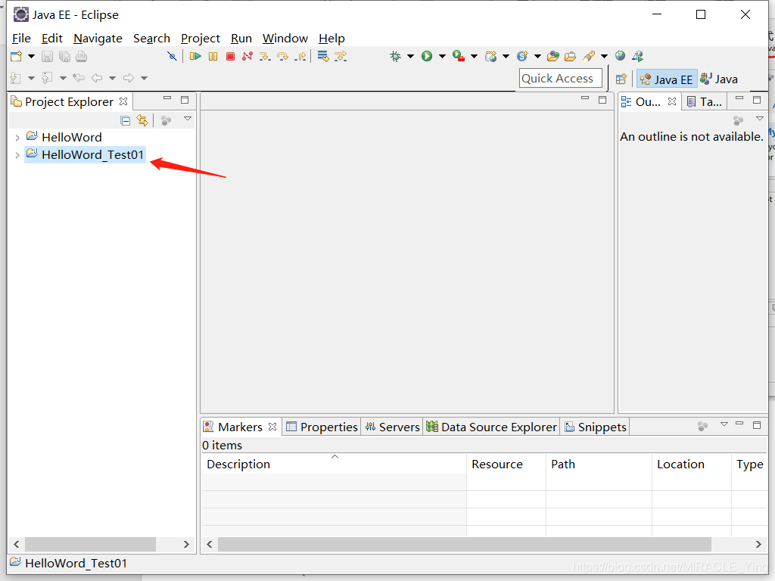Click the Forward navigation arrow

click(129, 78)
